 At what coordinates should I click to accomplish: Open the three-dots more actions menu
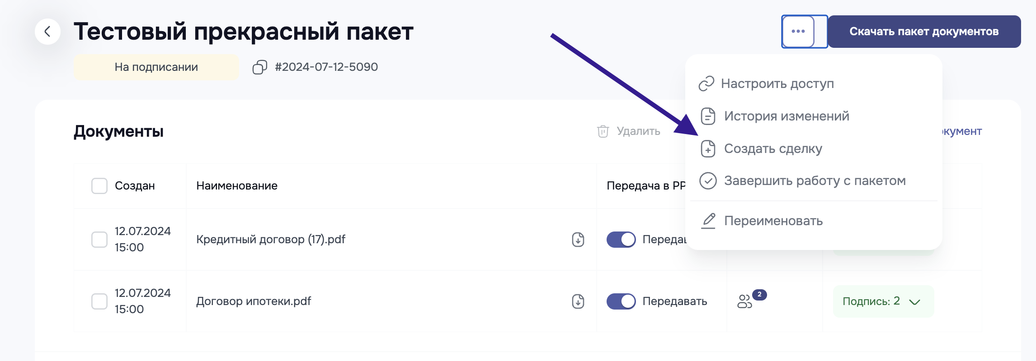pyautogui.click(x=798, y=32)
